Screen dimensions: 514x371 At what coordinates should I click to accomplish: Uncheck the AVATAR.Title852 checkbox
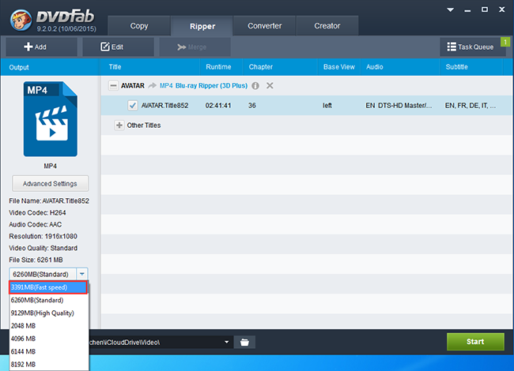[x=132, y=105]
